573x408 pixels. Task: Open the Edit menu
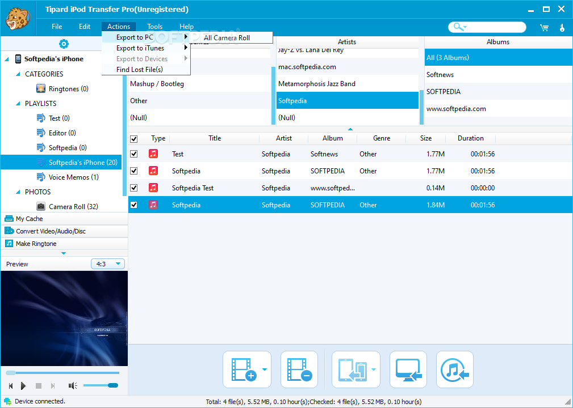point(85,26)
